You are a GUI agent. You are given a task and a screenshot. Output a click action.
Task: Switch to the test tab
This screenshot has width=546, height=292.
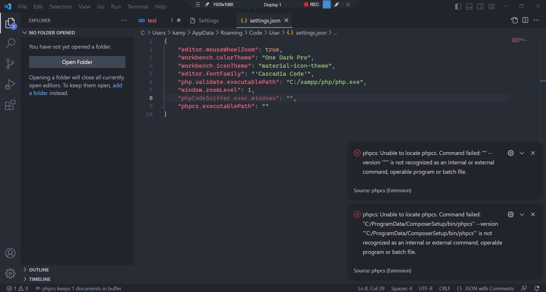[x=159, y=20]
